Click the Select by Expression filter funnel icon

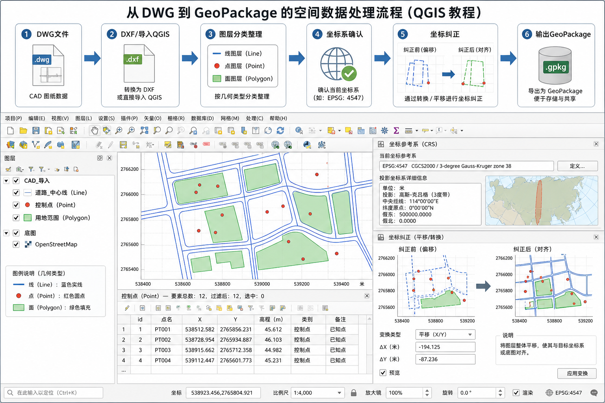click(251, 308)
